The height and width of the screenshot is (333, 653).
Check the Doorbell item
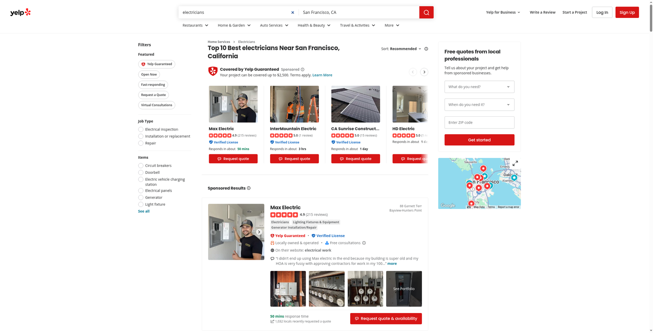(140, 173)
